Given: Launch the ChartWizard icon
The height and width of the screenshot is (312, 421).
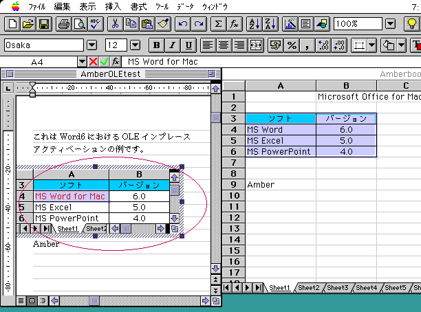Looking at the screenshot, I should pyautogui.click(x=290, y=24).
